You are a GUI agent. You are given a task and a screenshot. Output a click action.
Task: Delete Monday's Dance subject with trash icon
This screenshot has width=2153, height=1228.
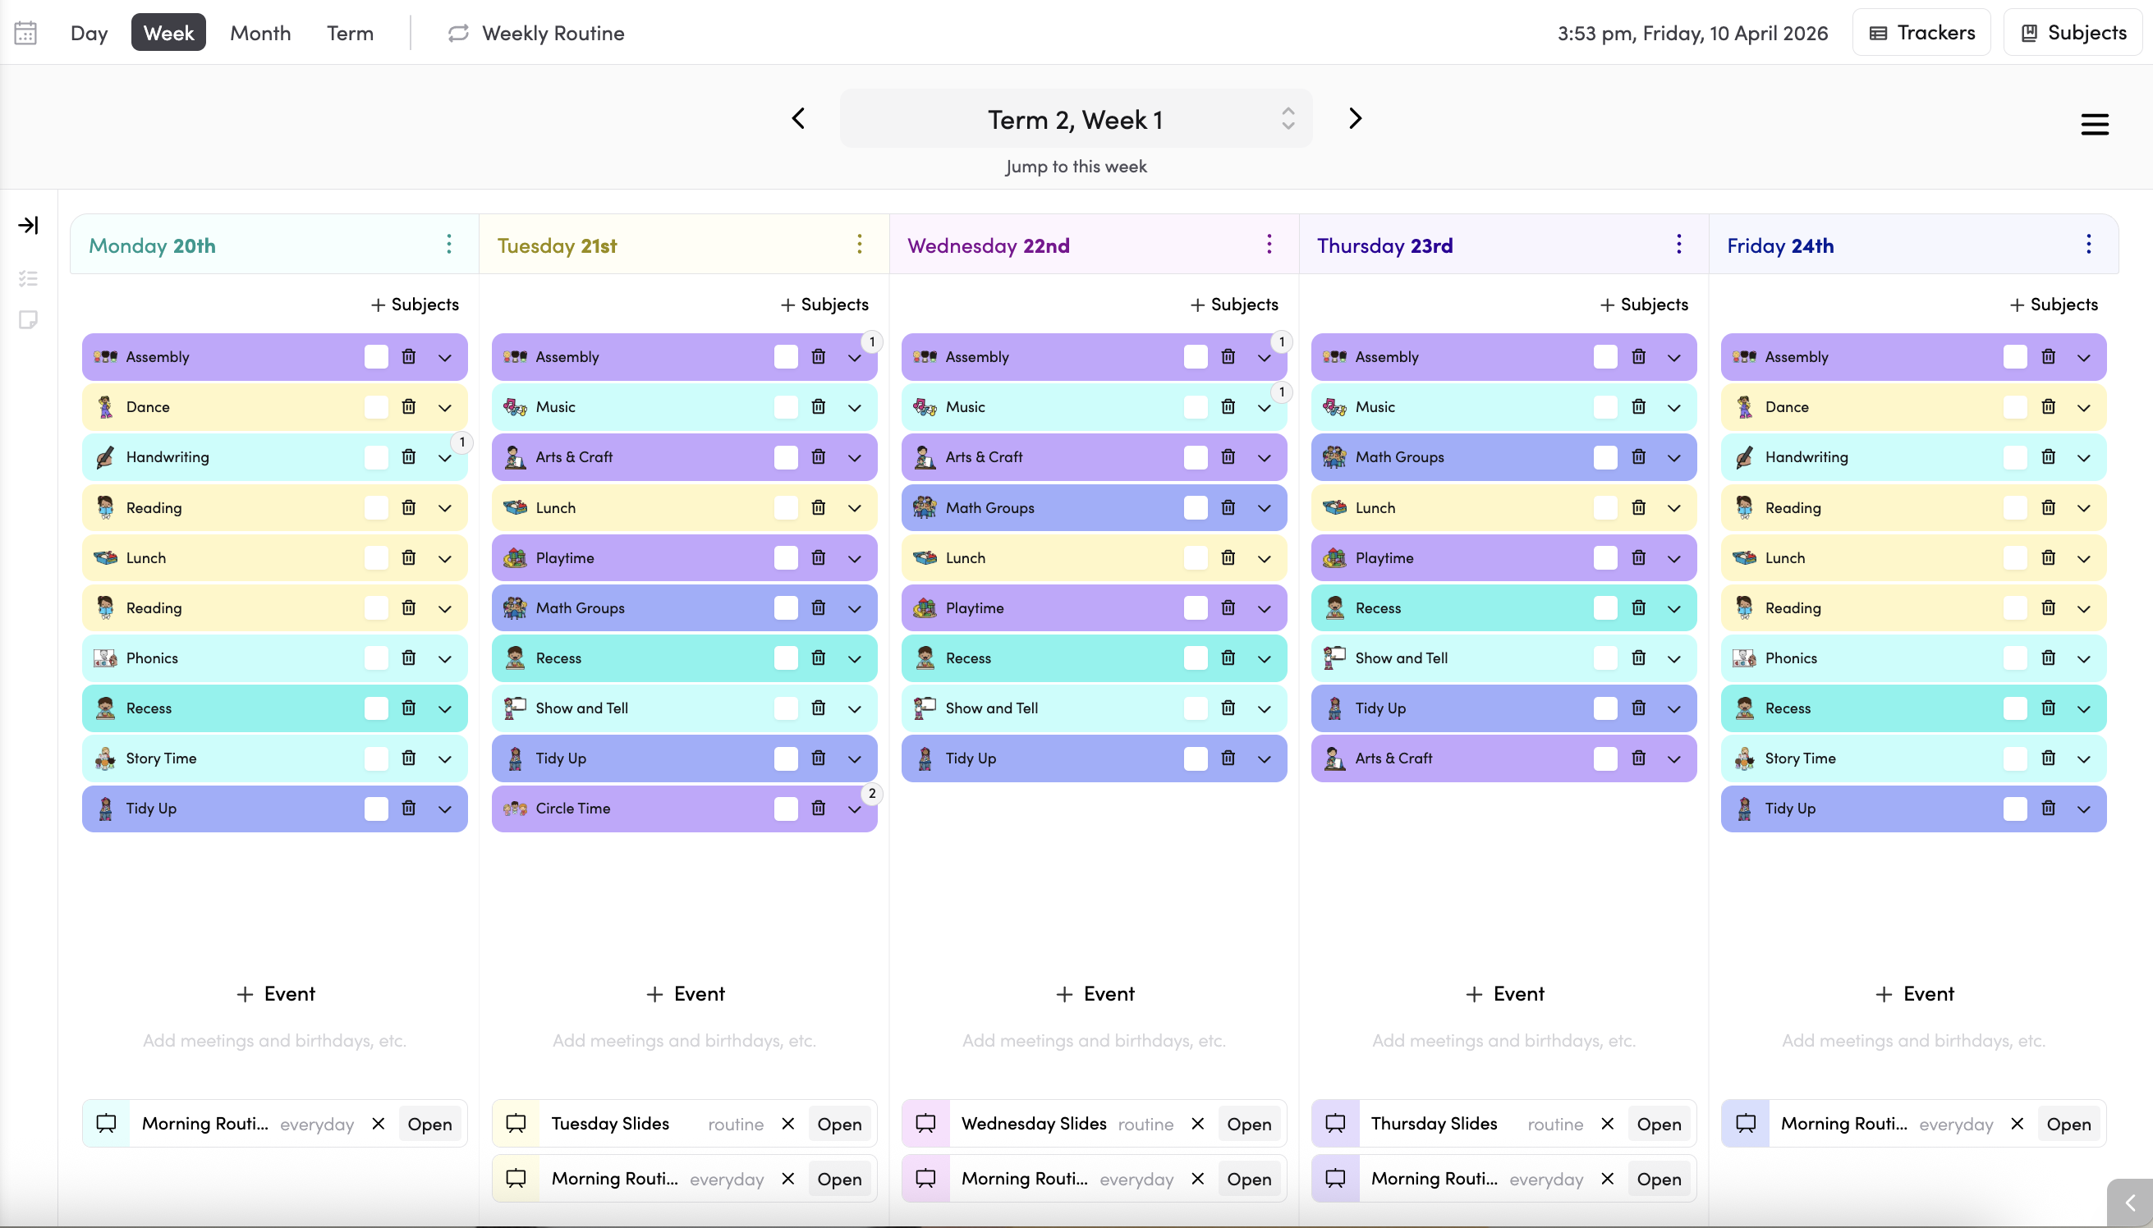click(x=408, y=406)
